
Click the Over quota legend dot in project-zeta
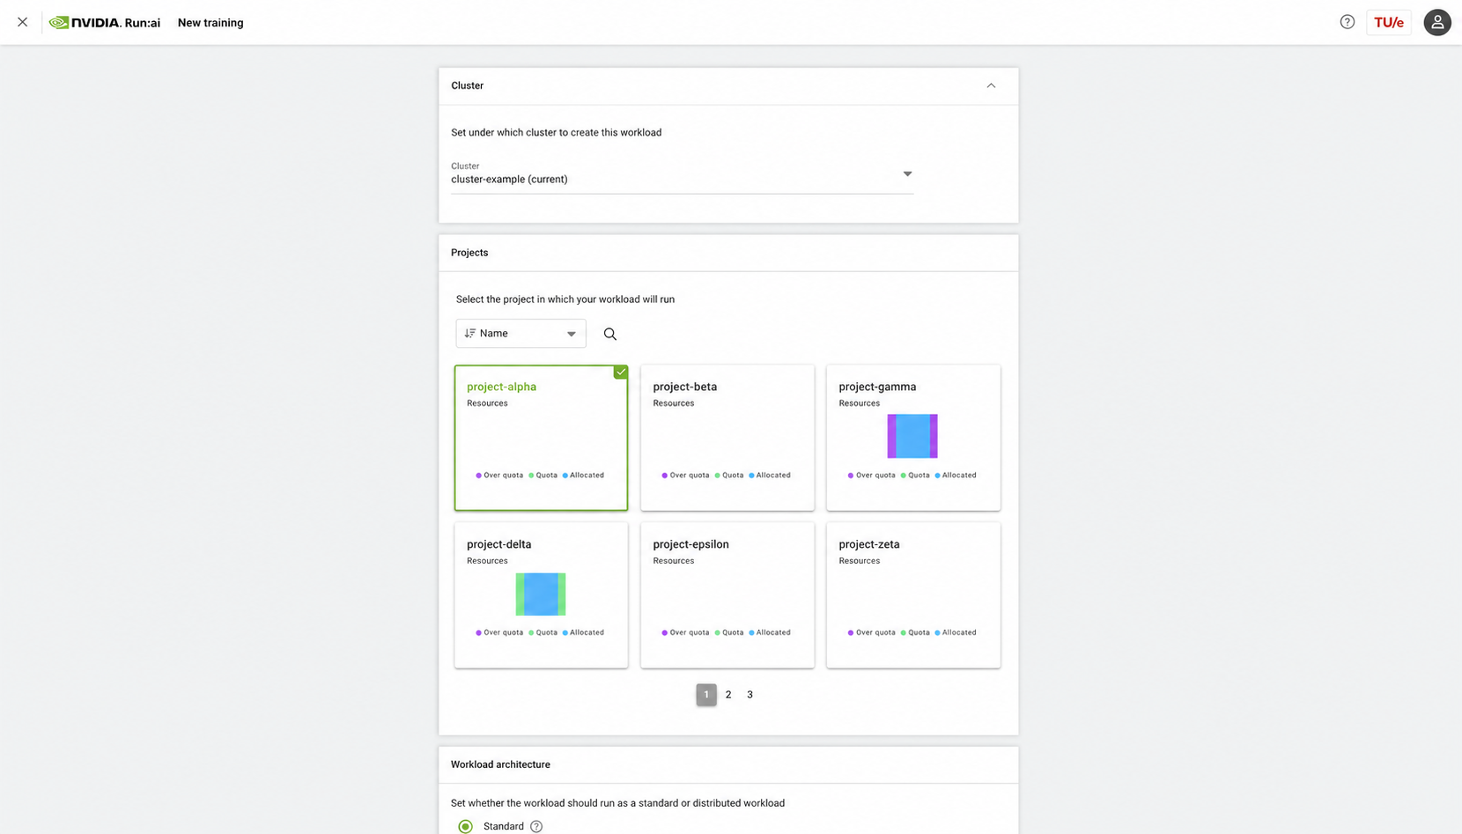(x=851, y=632)
